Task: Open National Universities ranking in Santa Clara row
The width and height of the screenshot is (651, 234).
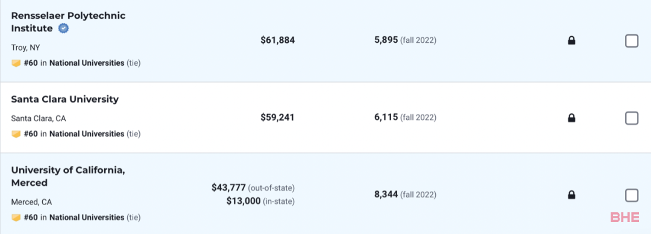Action: [87, 134]
